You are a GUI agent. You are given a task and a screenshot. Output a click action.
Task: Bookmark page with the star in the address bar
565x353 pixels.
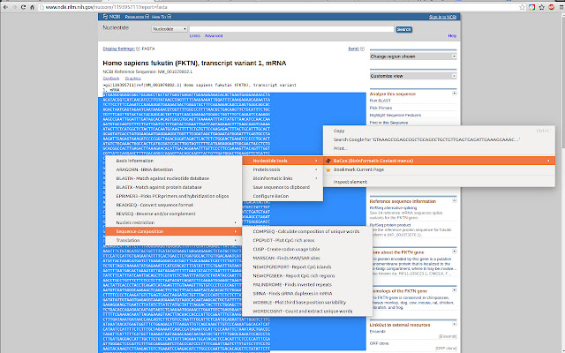pos(522,7)
